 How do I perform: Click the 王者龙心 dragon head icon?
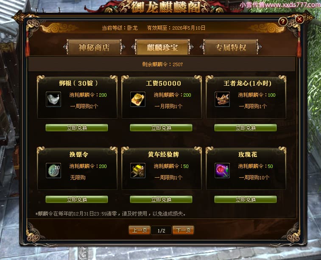(x=222, y=99)
